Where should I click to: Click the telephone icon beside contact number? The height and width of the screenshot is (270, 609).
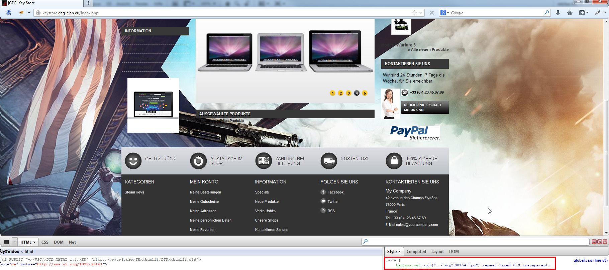405,93
